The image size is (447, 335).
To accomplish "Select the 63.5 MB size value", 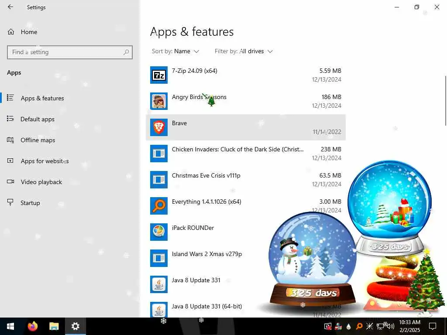I will (x=330, y=175).
